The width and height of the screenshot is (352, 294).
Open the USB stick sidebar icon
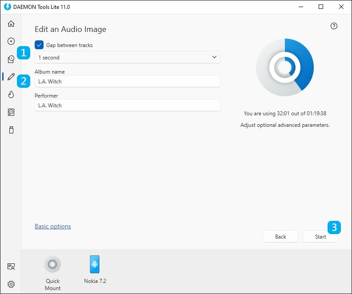tap(11, 130)
